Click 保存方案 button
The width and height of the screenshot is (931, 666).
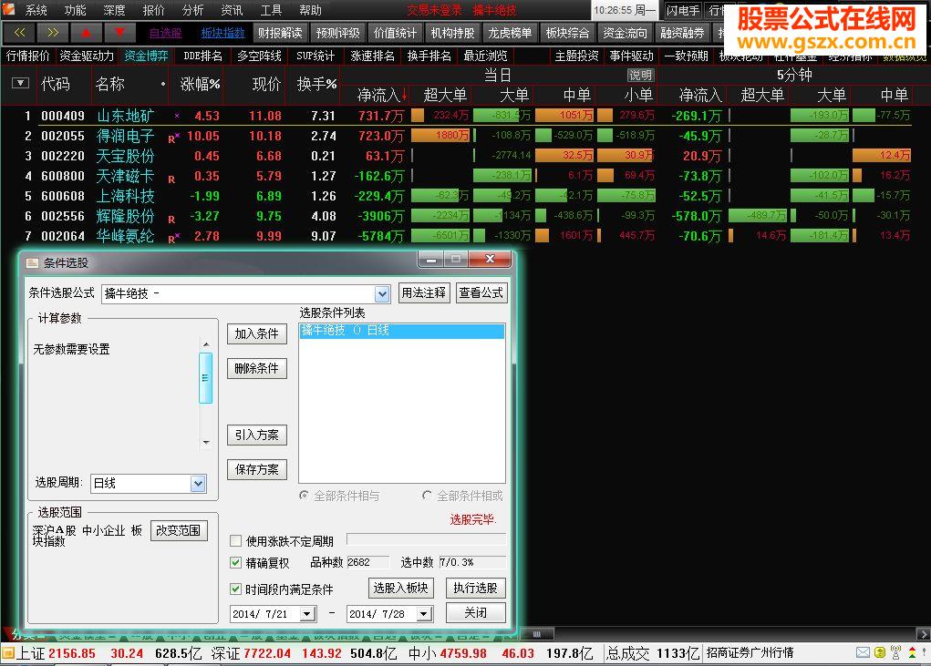(x=256, y=469)
